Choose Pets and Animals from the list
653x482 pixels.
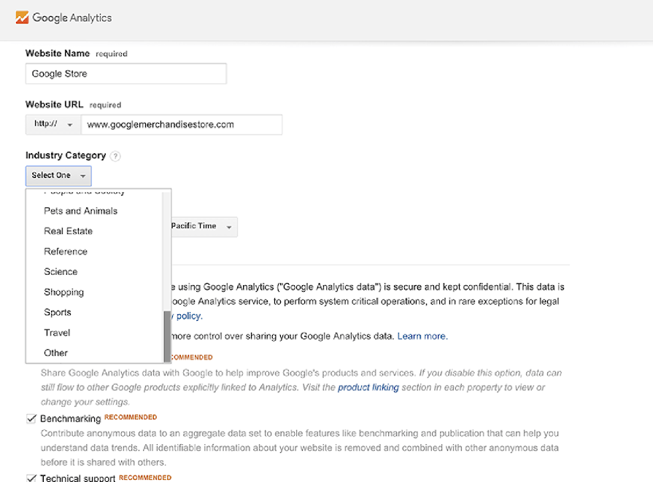[81, 211]
